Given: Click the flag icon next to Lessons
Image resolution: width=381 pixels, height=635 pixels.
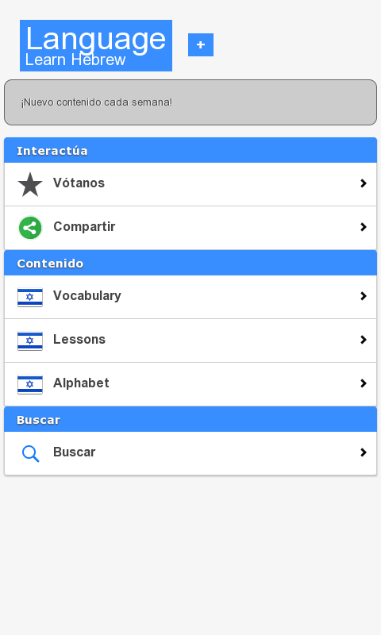Looking at the screenshot, I should [x=30, y=341].
